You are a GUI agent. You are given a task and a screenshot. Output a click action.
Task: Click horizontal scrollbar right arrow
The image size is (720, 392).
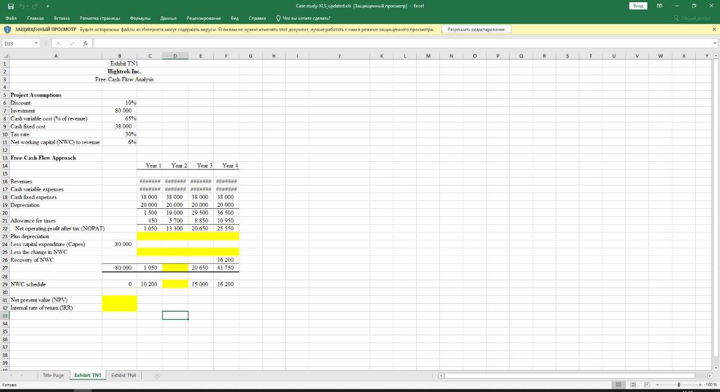[x=709, y=375]
